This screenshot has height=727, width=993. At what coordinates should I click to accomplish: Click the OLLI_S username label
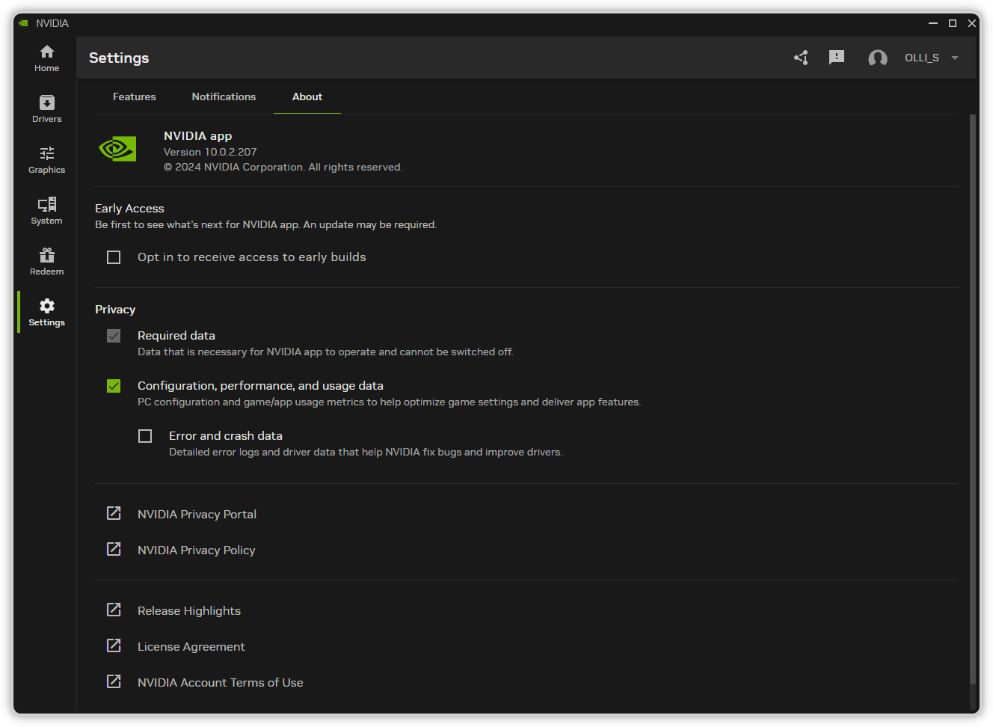(922, 58)
